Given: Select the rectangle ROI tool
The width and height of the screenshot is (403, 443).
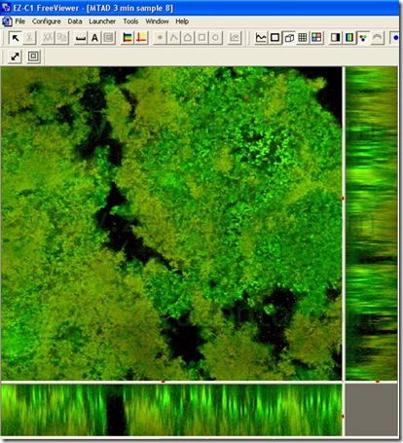Looking at the screenshot, I should 201,38.
